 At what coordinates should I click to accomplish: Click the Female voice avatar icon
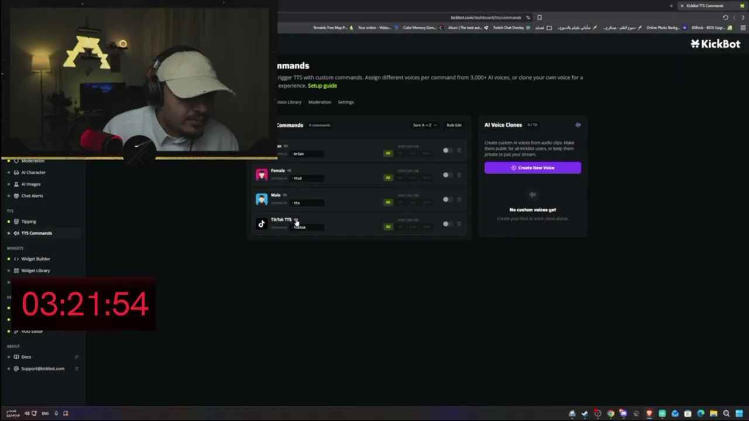(x=262, y=174)
